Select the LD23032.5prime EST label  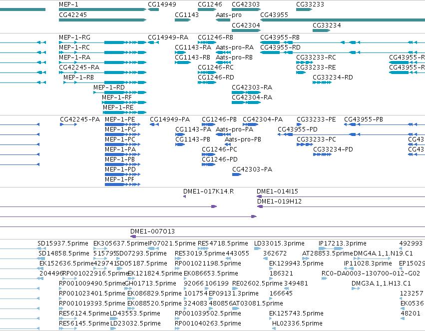coord(135,323)
